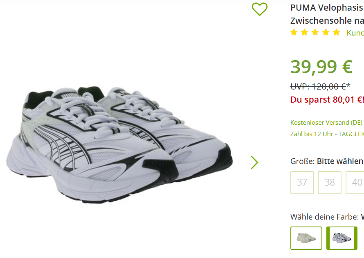This screenshot has height=258, width=364.
Task: Pick the beige shoe color variant
Action: 306,238
